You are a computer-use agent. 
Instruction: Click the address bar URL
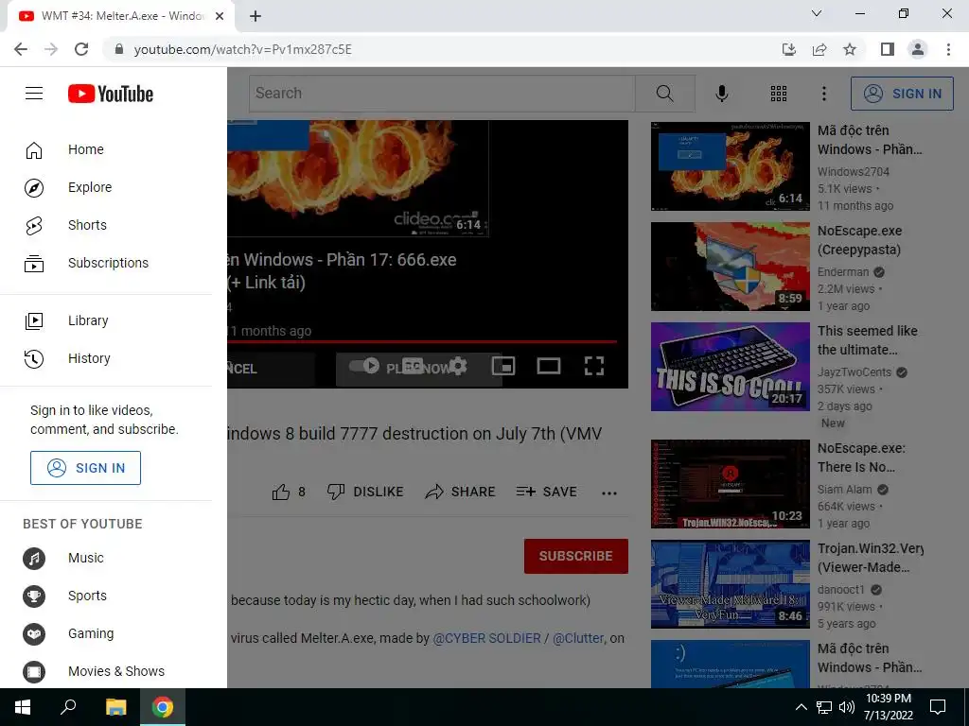(242, 49)
